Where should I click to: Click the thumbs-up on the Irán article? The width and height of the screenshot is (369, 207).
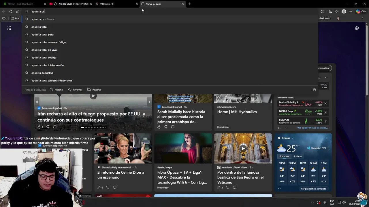click(x=39, y=127)
